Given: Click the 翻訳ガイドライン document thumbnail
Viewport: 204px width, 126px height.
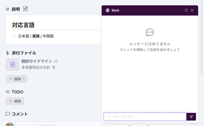Looking at the screenshot, I should pyautogui.click(x=13, y=64).
